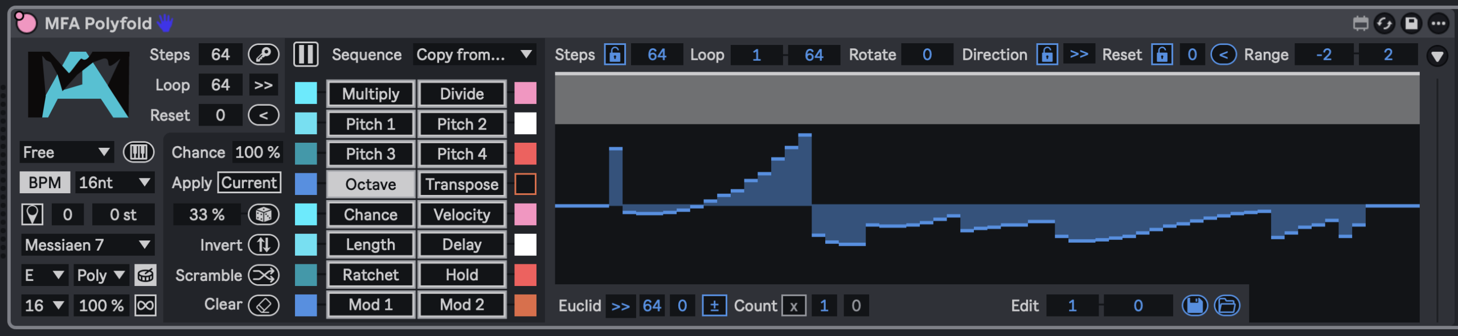
Task: Click the Clear eraser icon
Action: coord(263,305)
